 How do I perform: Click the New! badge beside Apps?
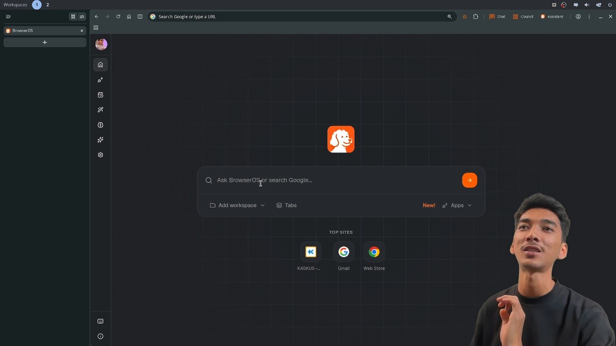tap(429, 205)
